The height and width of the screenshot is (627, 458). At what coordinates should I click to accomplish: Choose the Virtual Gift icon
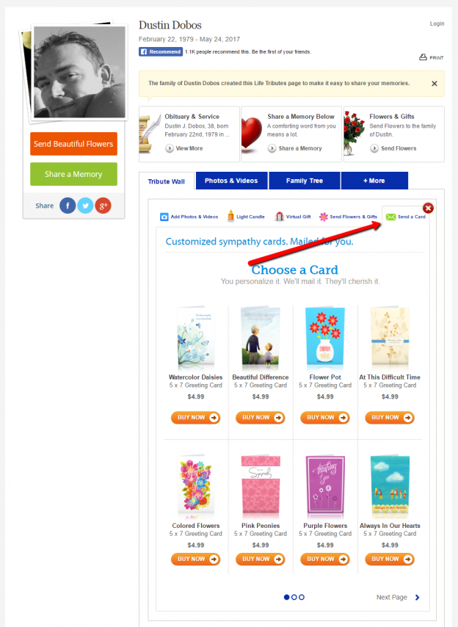280,217
